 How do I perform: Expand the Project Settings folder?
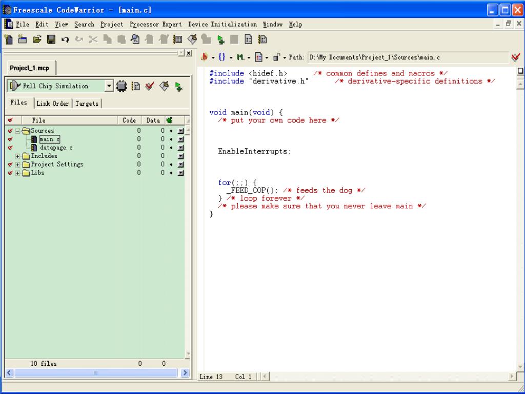point(18,165)
